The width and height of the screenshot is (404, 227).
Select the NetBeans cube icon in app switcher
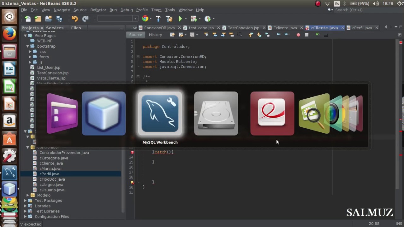[104, 113]
